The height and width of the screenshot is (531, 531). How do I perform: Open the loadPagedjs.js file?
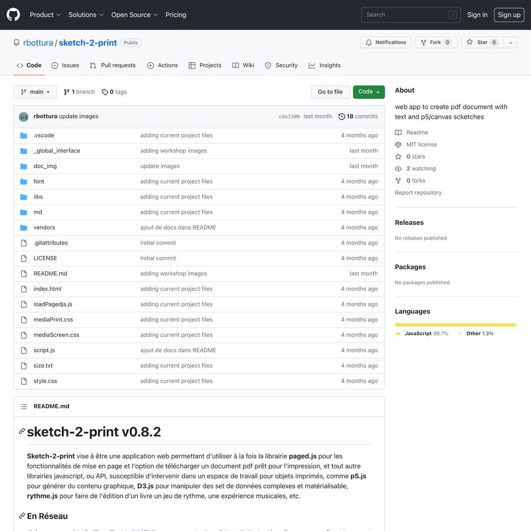coord(53,304)
